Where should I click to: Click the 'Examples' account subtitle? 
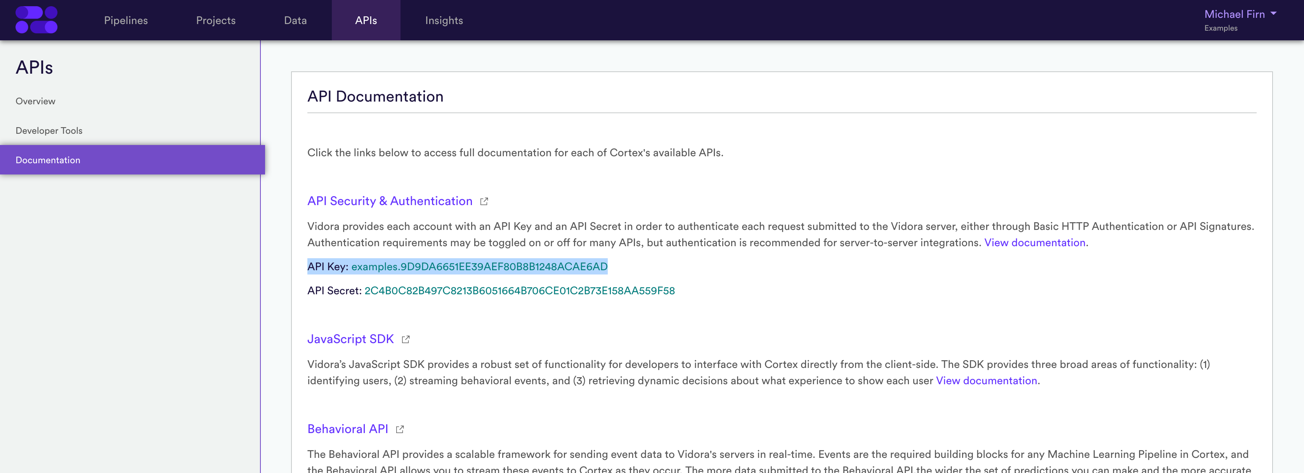[x=1221, y=28]
